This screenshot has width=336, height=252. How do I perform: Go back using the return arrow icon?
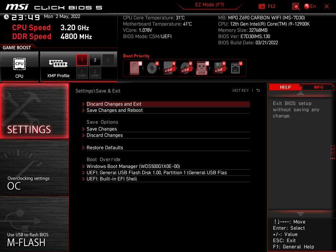pyautogui.click(x=258, y=91)
